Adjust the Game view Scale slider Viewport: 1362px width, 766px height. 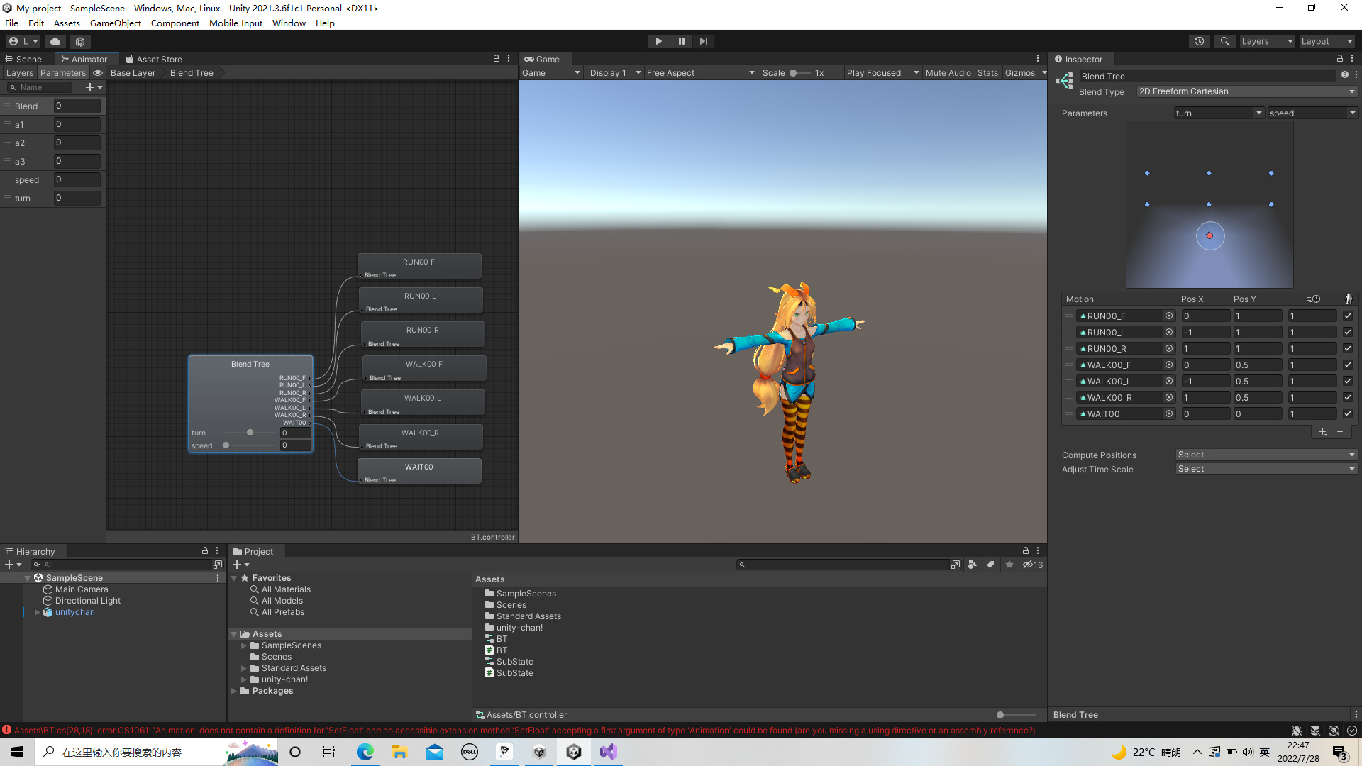click(x=800, y=73)
